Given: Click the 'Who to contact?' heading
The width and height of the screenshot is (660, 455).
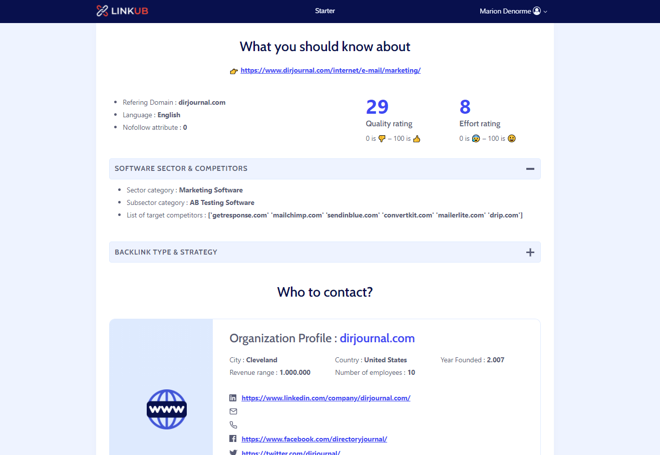Looking at the screenshot, I should click(325, 292).
